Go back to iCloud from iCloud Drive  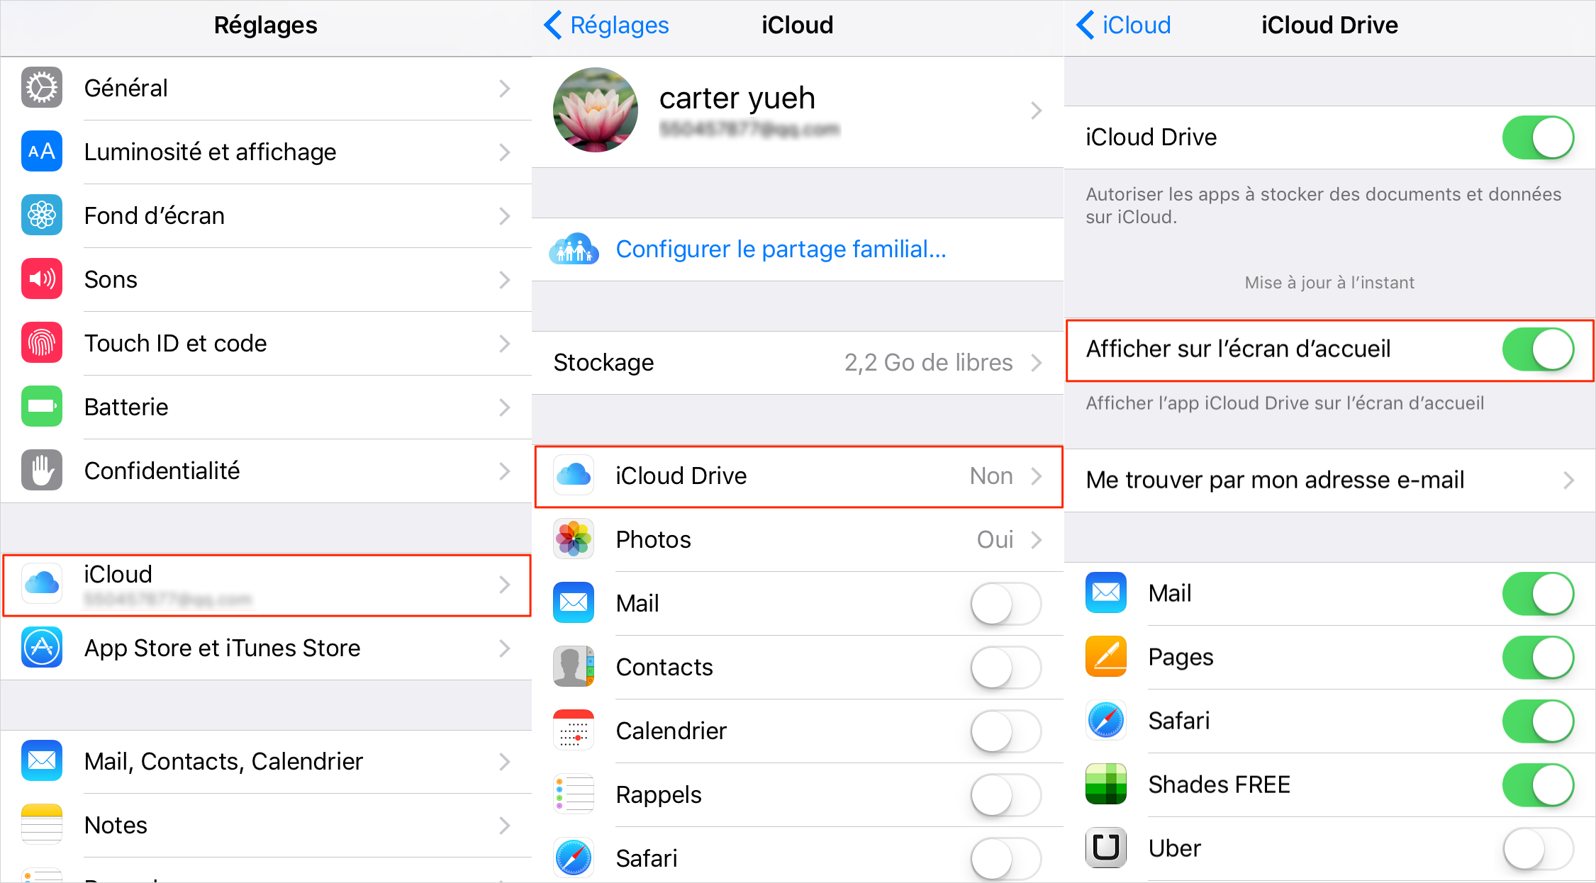coord(1124,26)
